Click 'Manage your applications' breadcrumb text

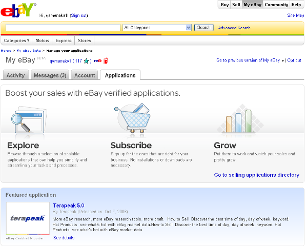click(69, 51)
